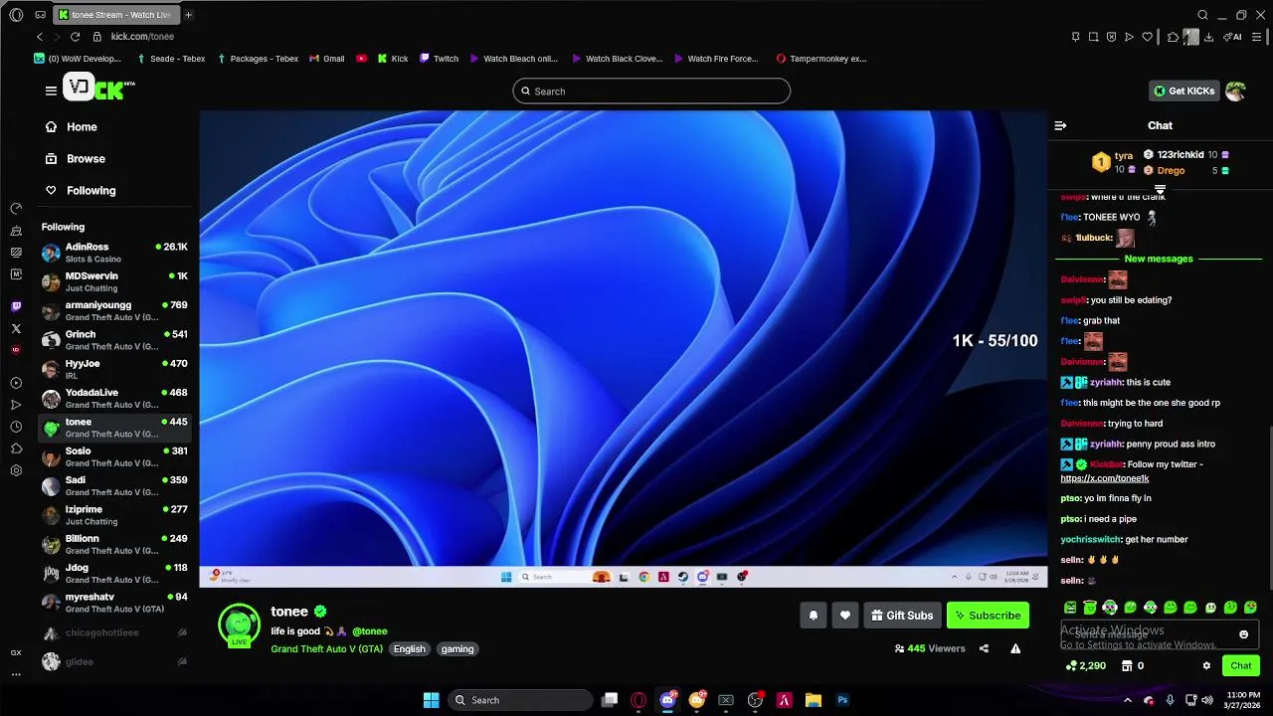
Task: Open Gmail bookmark
Action: coord(326,59)
